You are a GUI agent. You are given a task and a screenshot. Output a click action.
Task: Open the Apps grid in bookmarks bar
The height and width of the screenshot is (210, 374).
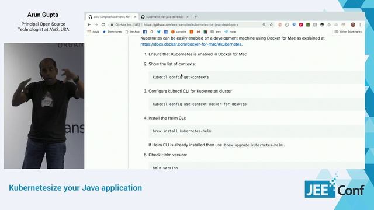[x=93, y=32]
